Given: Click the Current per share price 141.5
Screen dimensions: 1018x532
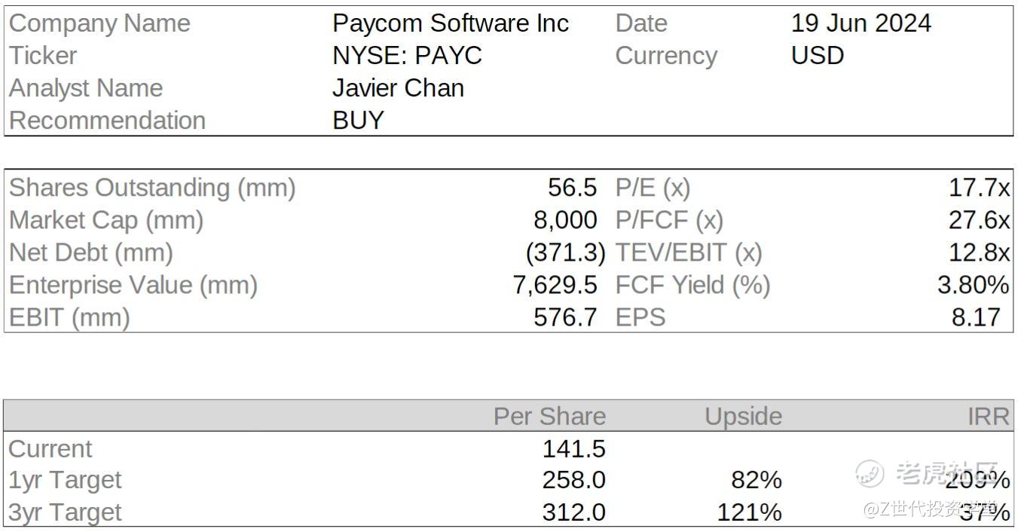Looking at the screenshot, I should point(573,449).
